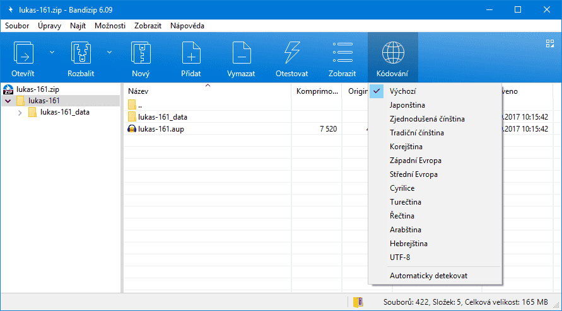The height and width of the screenshot is (311, 562).
Task: Choose Střední Evropa encoding
Action: click(435, 174)
